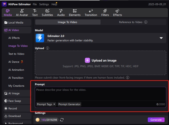Open Local Media section
The width and height of the screenshot is (169, 125).
[17, 22]
